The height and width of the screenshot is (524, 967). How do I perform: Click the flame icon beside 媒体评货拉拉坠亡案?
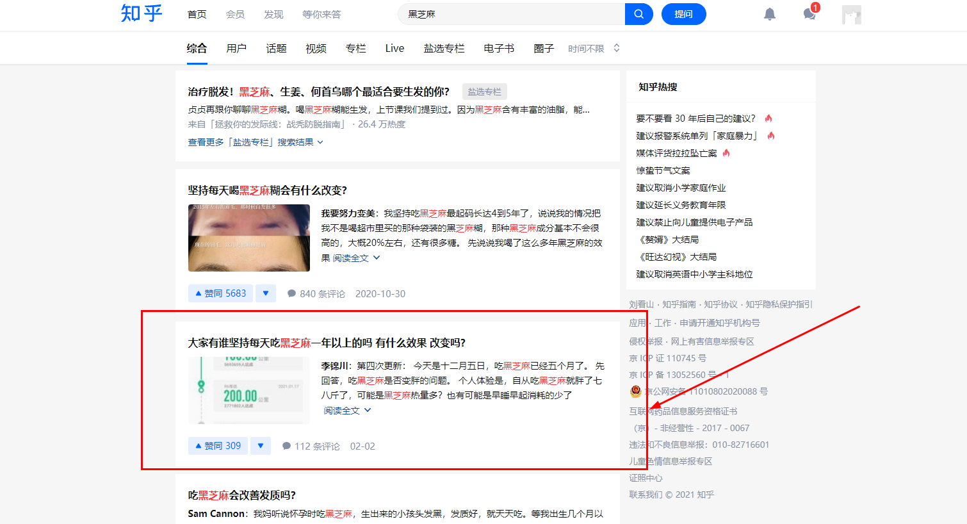[x=726, y=153]
